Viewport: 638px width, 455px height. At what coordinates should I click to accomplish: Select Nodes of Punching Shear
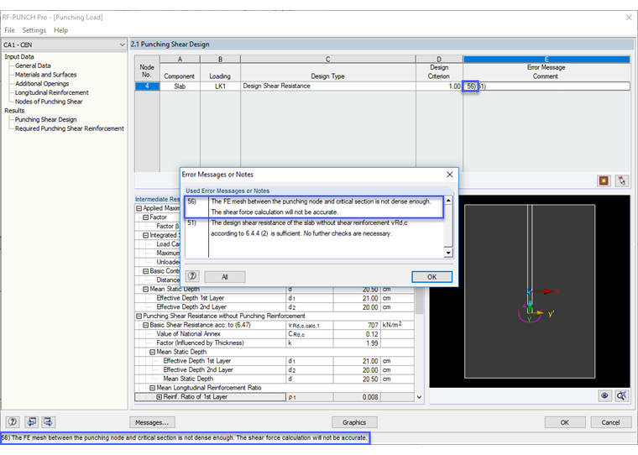point(49,102)
